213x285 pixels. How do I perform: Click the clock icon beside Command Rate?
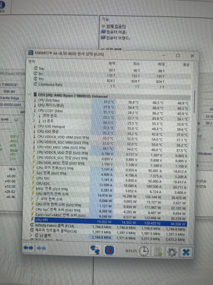[35, 84]
